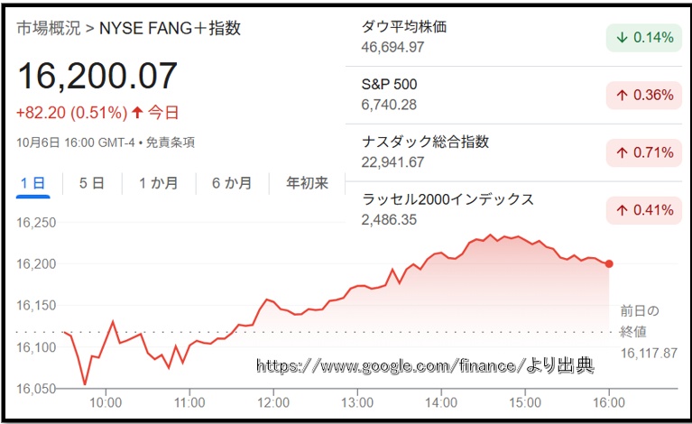This screenshot has width=692, height=424.
Task: Select the 1日 time range tab
Action: 33,183
